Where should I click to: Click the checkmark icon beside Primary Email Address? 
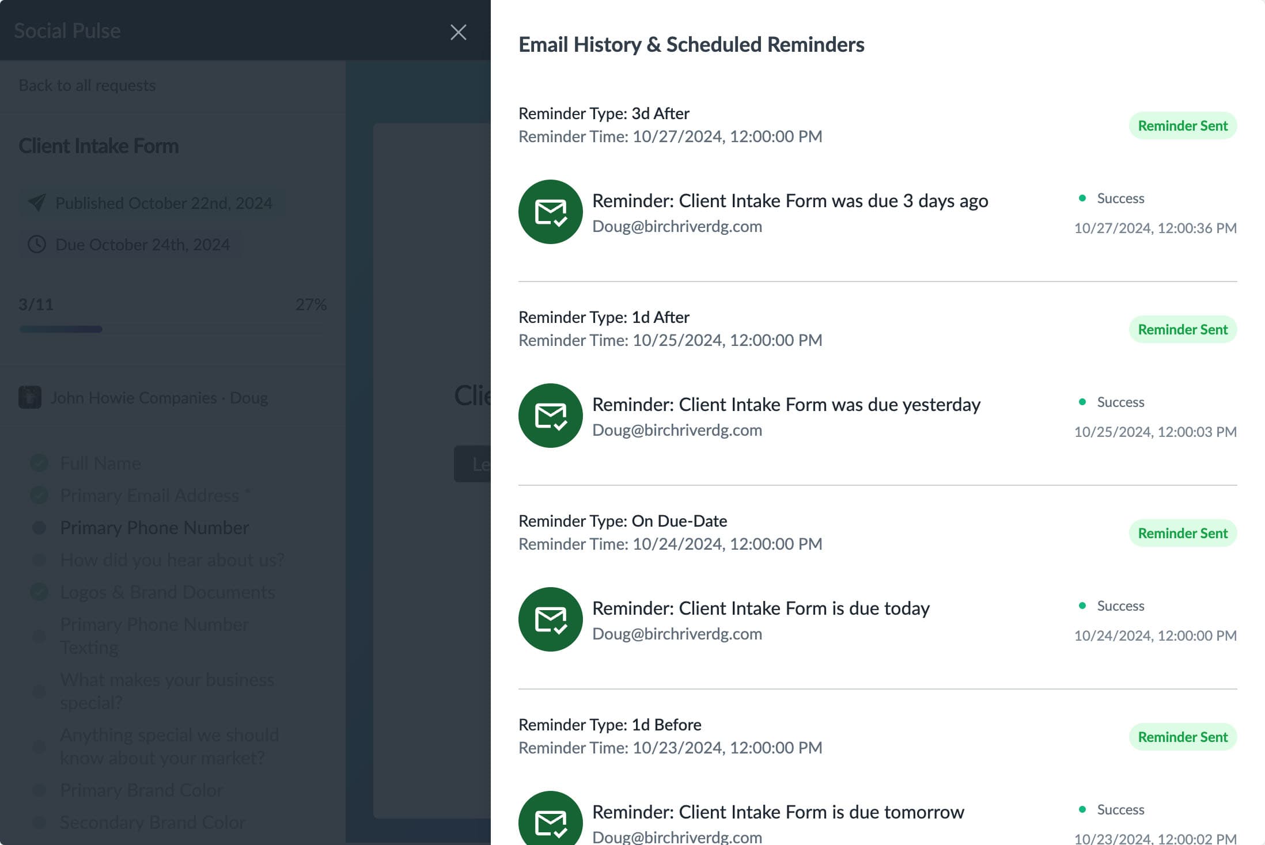38,495
